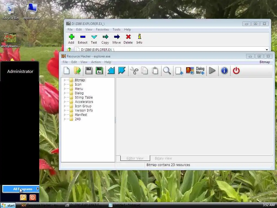Open the Edit menu in Resource Hacker
Viewport: 277px width, 208px height.
[74, 62]
